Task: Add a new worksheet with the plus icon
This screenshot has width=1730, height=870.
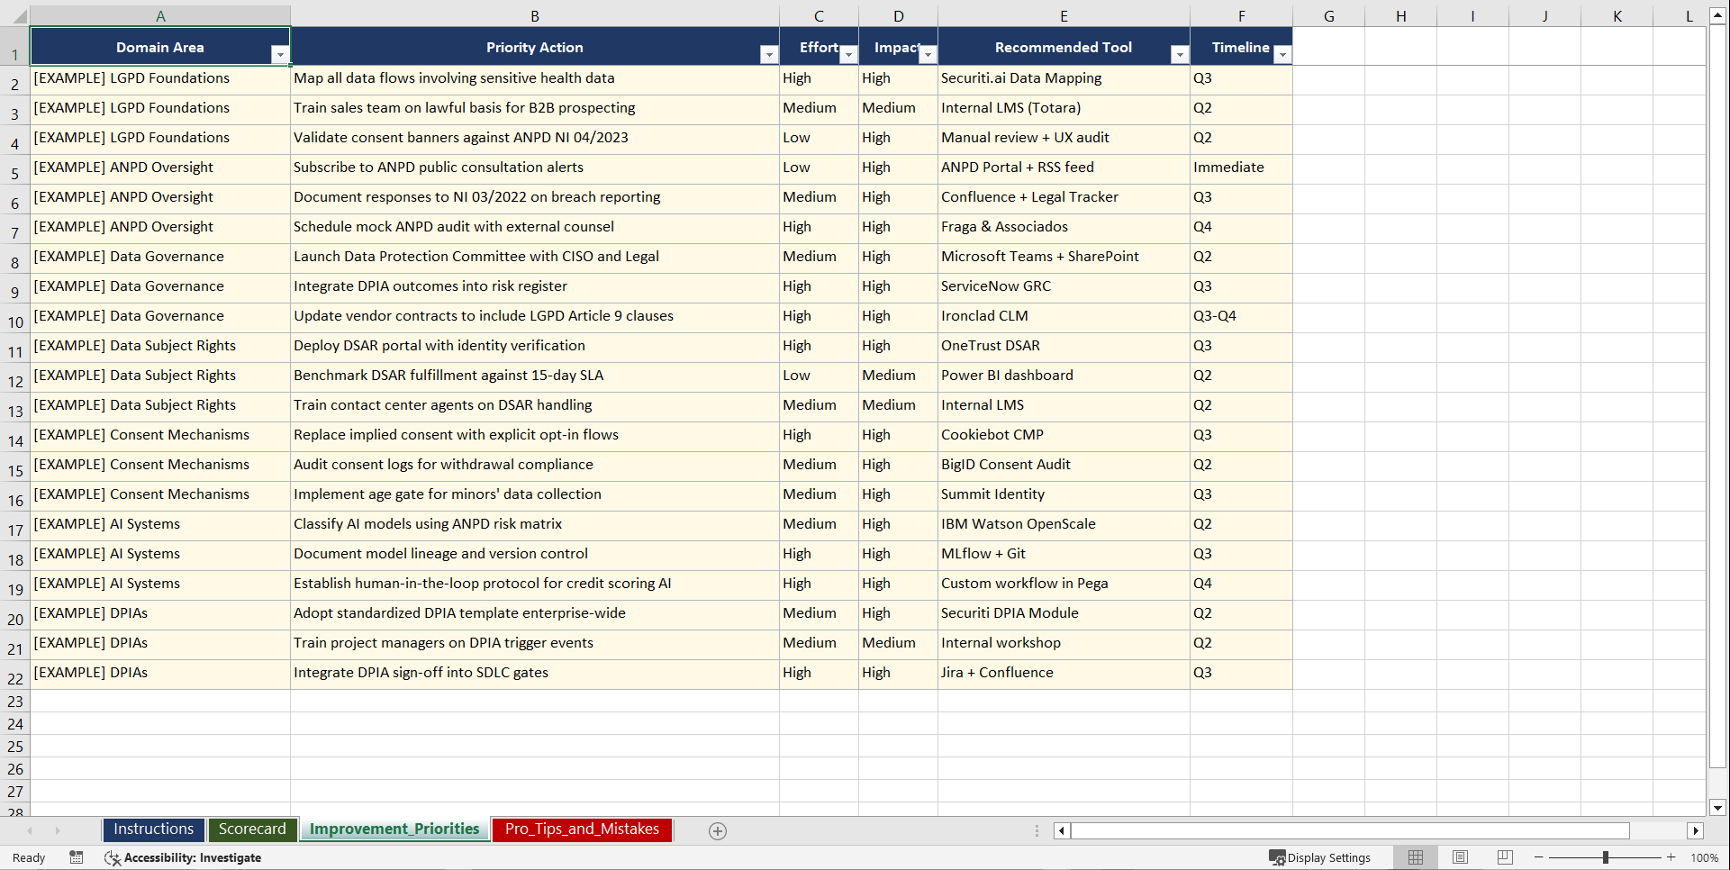Action: coord(718,830)
